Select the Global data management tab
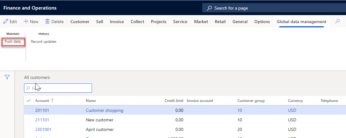 coord(302,22)
